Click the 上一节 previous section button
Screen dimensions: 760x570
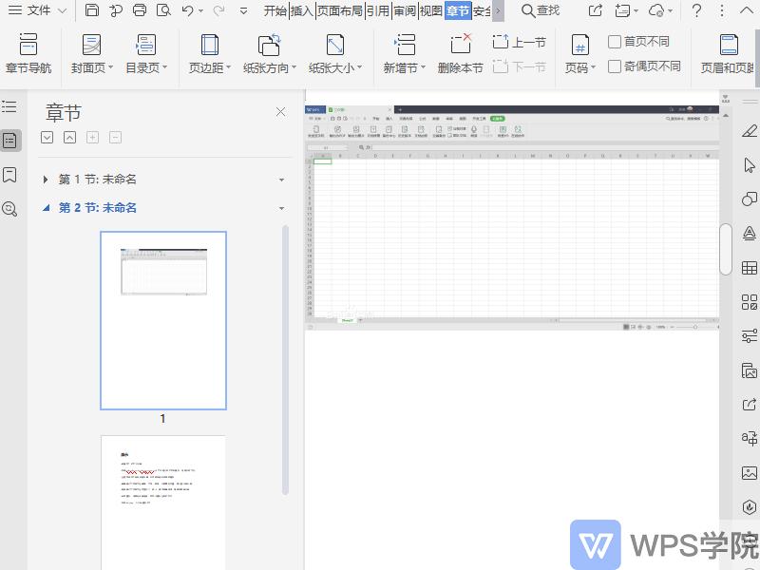click(x=521, y=40)
